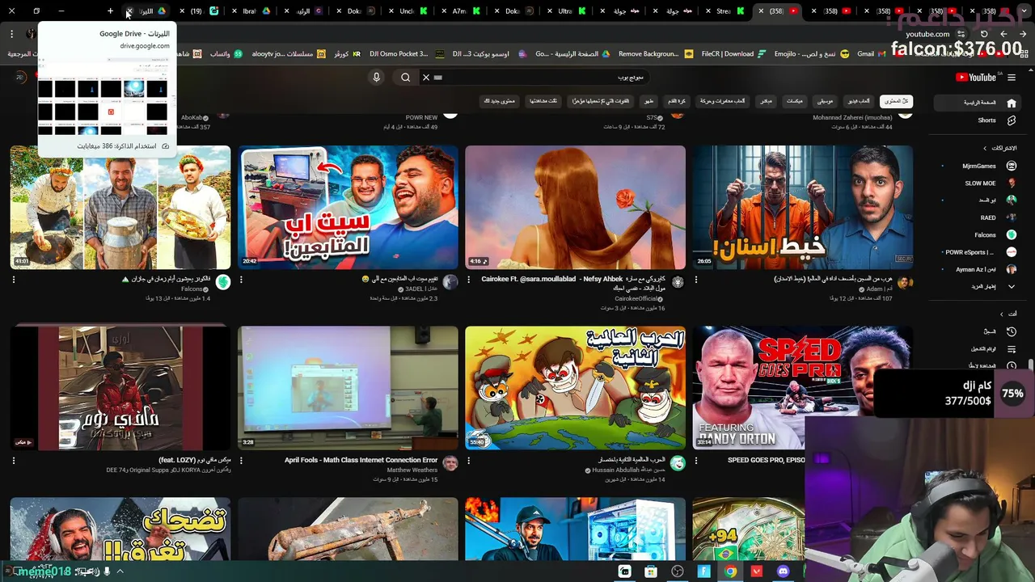
Task: Open more options for World War II video
Action: [469, 461]
